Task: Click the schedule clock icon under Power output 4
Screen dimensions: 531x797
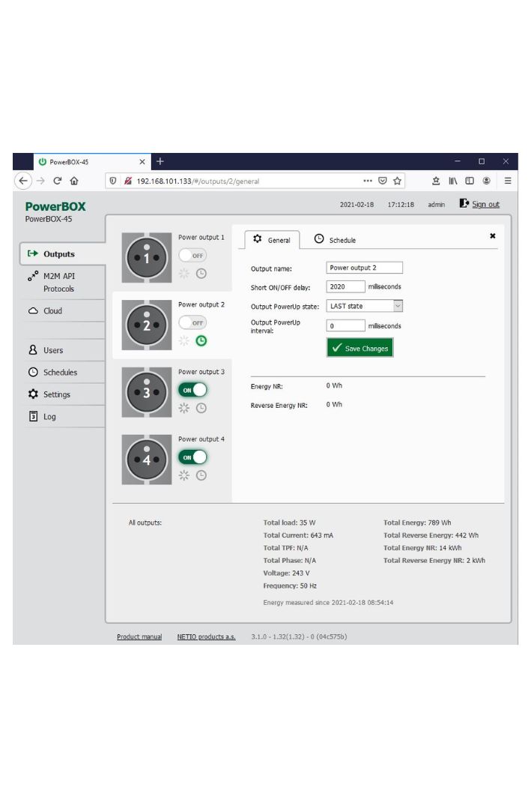Action: point(201,475)
